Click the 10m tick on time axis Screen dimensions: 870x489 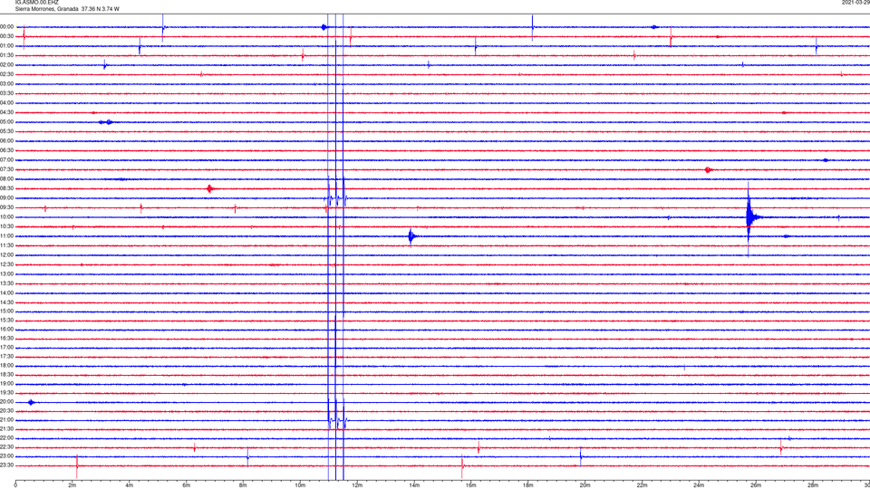tap(300, 485)
